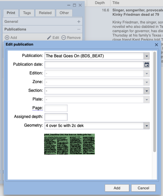Image resolution: width=163 pixels, height=196 pixels.
Task: Click the 16.6 depth value
Action: [105, 10]
